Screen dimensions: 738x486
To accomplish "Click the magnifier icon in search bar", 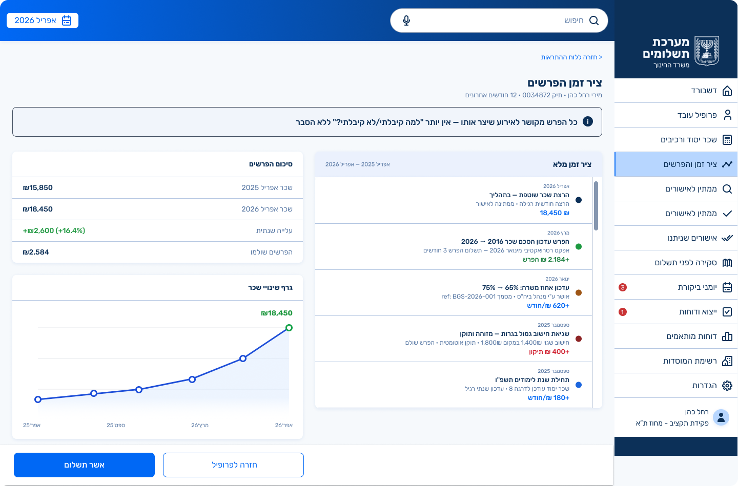I will click(594, 20).
